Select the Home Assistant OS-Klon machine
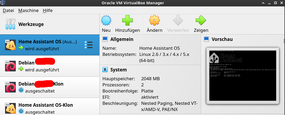 pos(50,106)
